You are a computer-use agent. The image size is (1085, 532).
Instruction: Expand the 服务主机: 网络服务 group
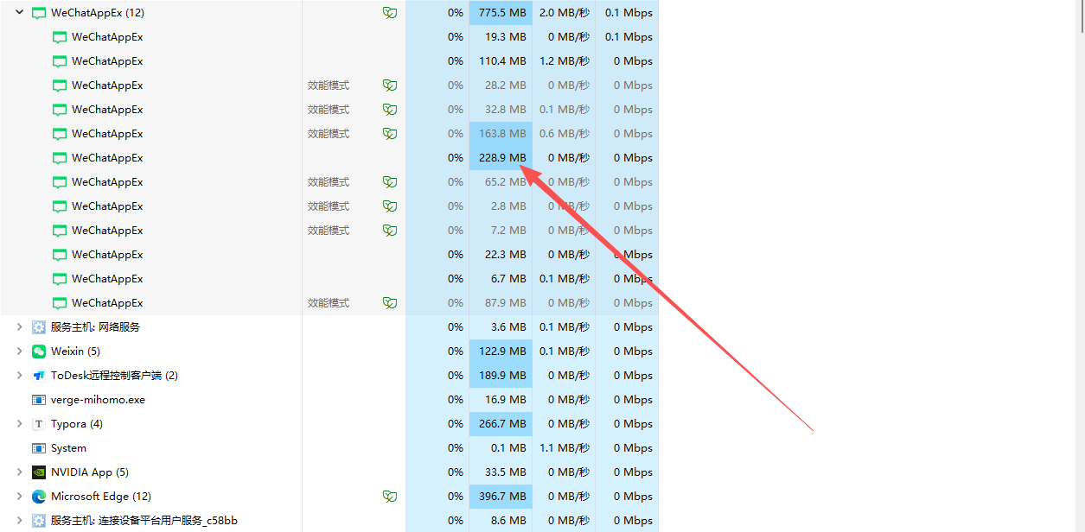pos(19,327)
